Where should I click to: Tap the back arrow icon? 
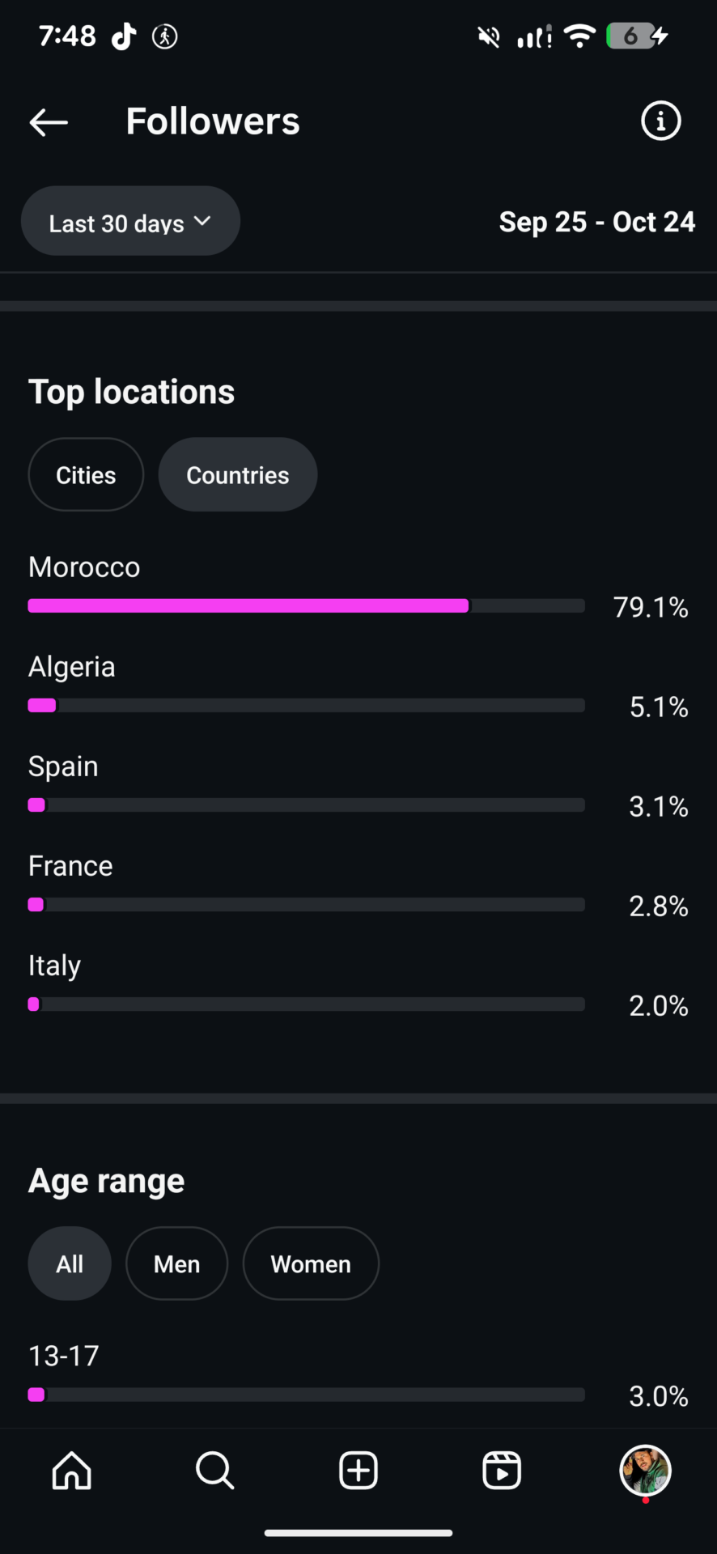[49, 122]
